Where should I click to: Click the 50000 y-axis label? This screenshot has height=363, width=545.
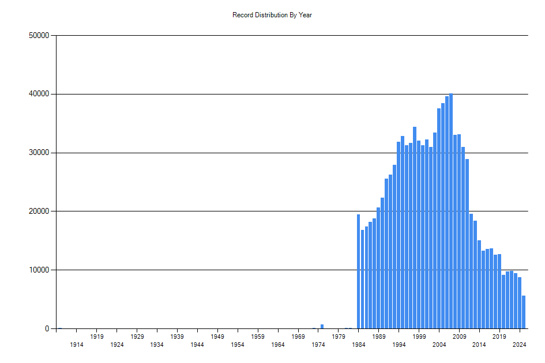39,36
